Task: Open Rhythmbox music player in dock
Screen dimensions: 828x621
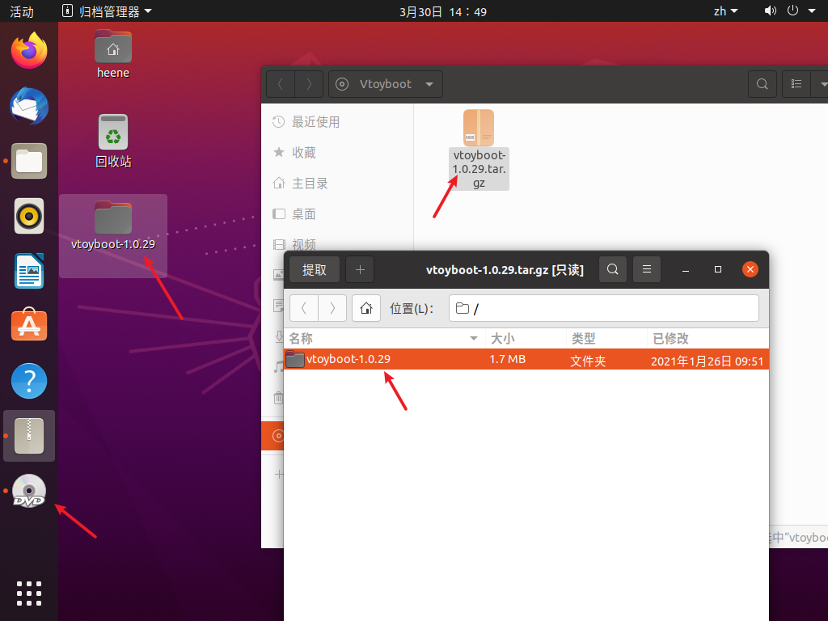Action: (x=29, y=216)
